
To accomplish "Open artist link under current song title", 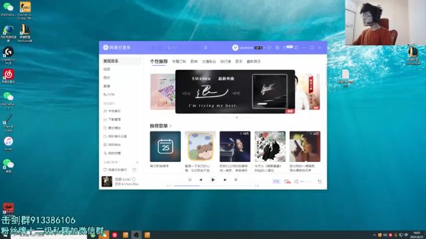I will 126,185.
